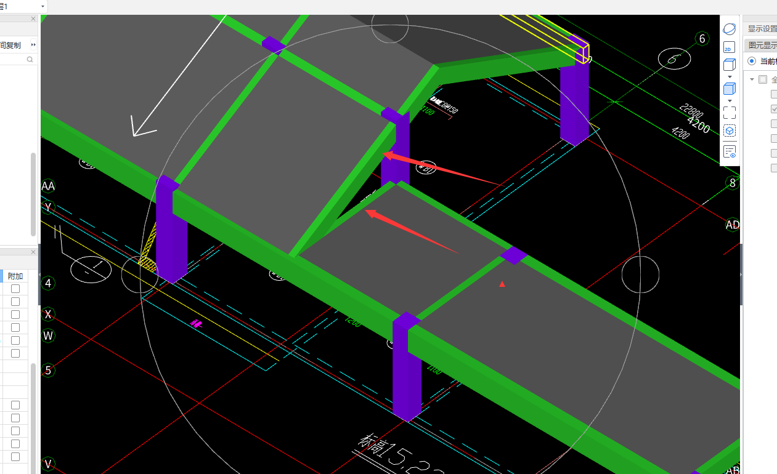Open dropdown under wireframe cube icon
The width and height of the screenshot is (777, 474).
coord(730,77)
